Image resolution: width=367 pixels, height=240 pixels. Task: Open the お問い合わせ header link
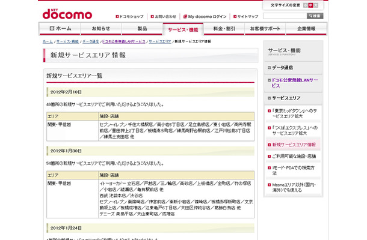tap(164, 17)
